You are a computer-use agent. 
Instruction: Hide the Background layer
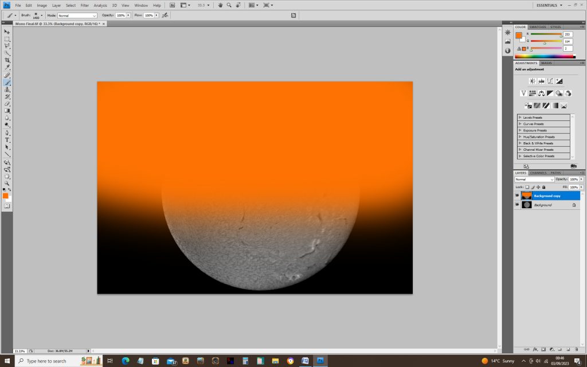[517, 205]
